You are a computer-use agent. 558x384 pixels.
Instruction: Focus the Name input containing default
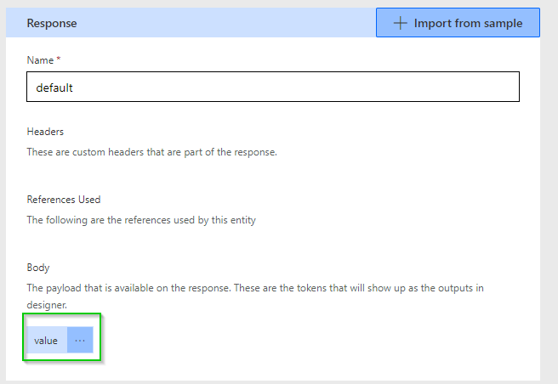pyautogui.click(x=272, y=88)
